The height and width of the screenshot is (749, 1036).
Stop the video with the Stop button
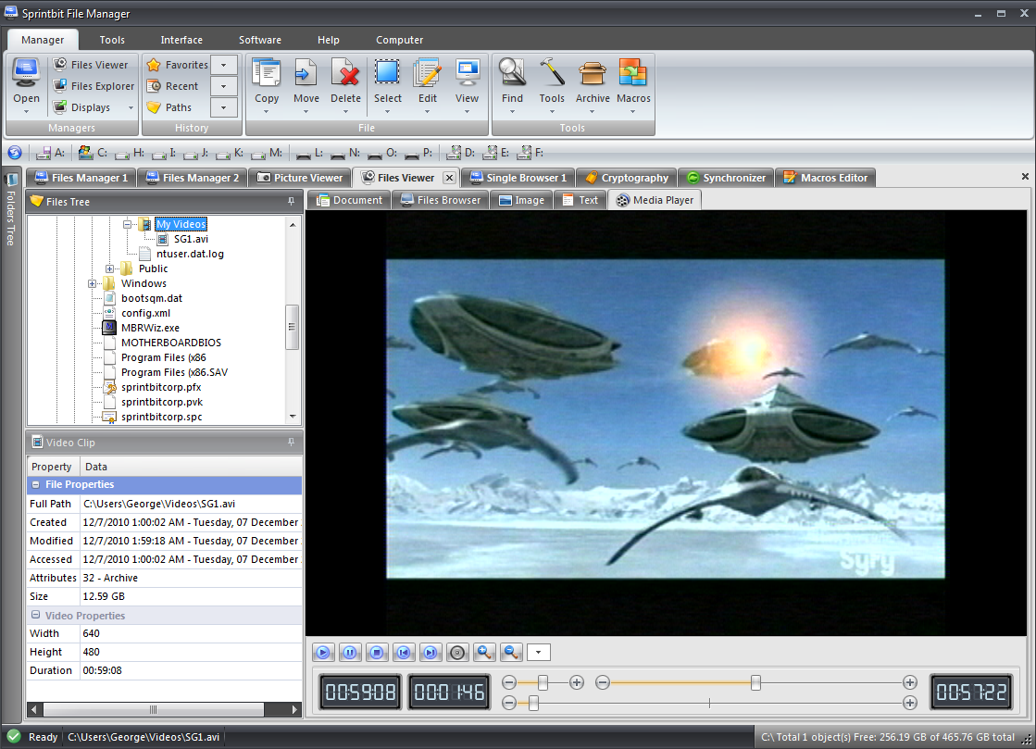[x=376, y=653]
